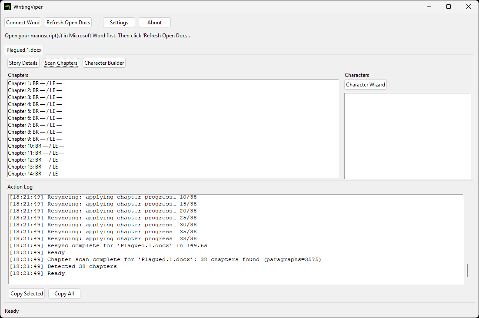This screenshot has width=479, height=318.
Task: Choose Chapter 14 in the chapters list
Action: (x=36, y=174)
